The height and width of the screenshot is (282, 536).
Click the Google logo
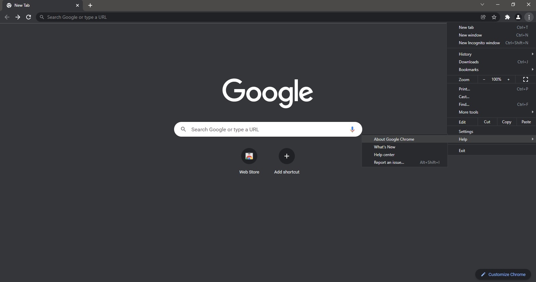pos(268,93)
